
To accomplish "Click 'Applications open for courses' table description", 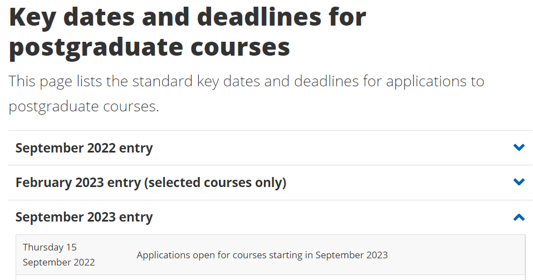I will (x=202, y=255).
